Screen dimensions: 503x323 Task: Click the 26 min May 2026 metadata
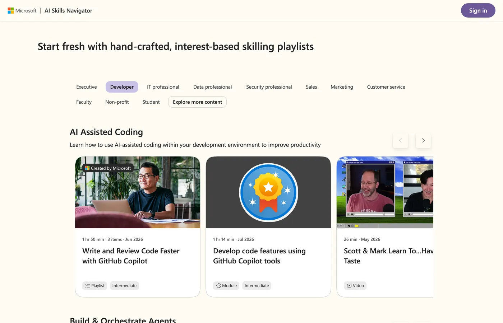(362, 239)
